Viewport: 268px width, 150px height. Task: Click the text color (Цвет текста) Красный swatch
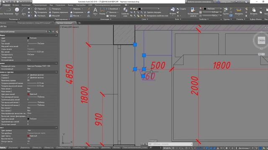pyautogui.click(x=28, y=136)
